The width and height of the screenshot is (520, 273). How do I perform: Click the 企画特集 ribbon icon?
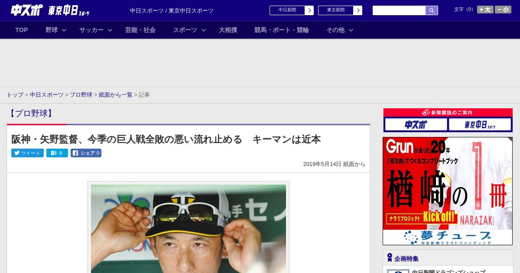click(390, 258)
